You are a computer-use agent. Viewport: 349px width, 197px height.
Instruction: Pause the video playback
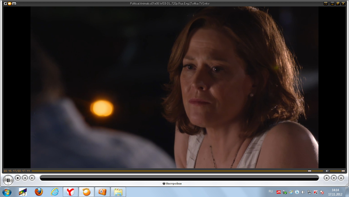(8, 180)
